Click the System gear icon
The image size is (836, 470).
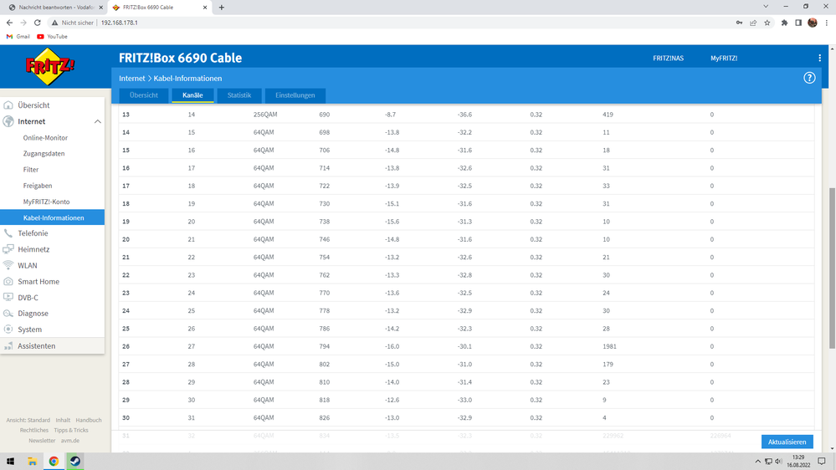click(x=8, y=330)
